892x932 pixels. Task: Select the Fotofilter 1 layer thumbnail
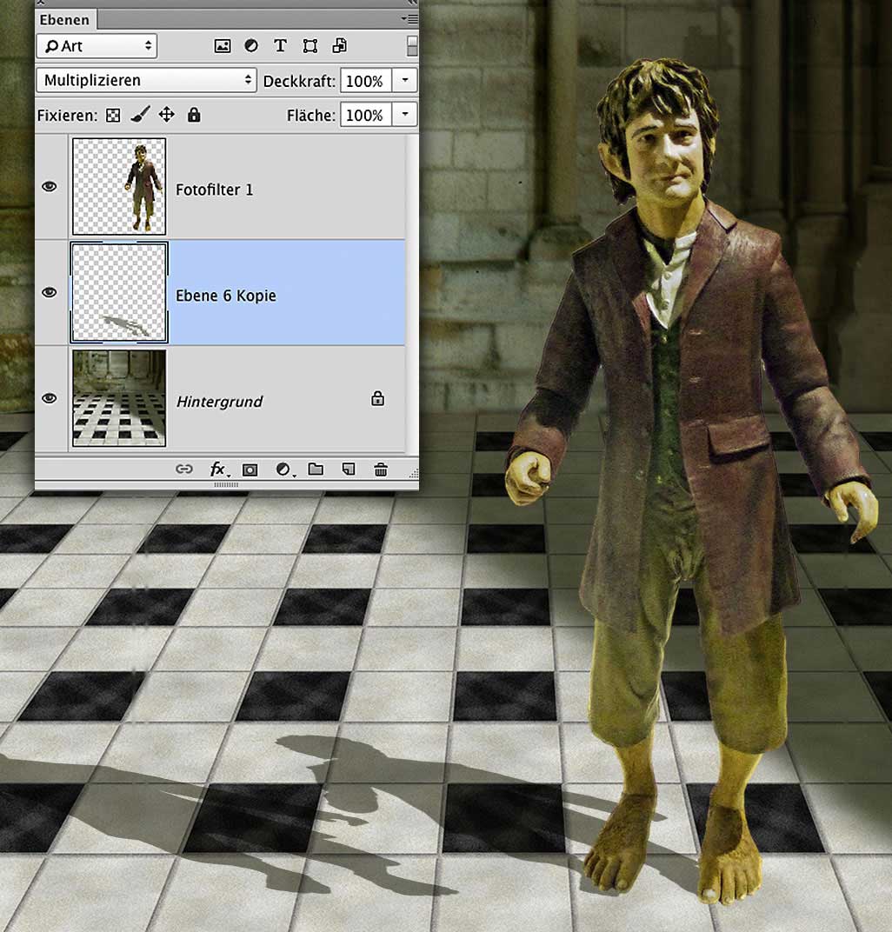[119, 187]
